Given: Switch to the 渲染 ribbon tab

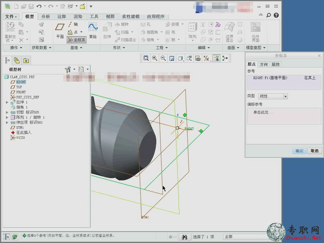Looking at the screenshot, I should click(x=78, y=16).
